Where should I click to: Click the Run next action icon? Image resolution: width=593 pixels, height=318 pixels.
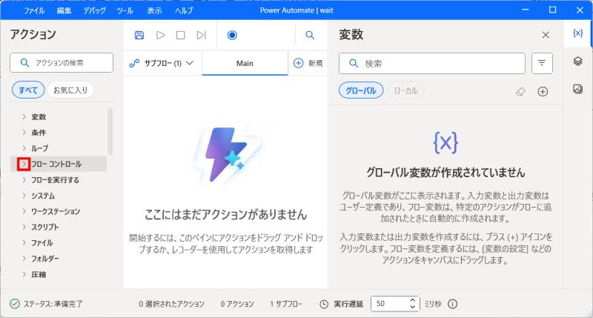pos(201,35)
